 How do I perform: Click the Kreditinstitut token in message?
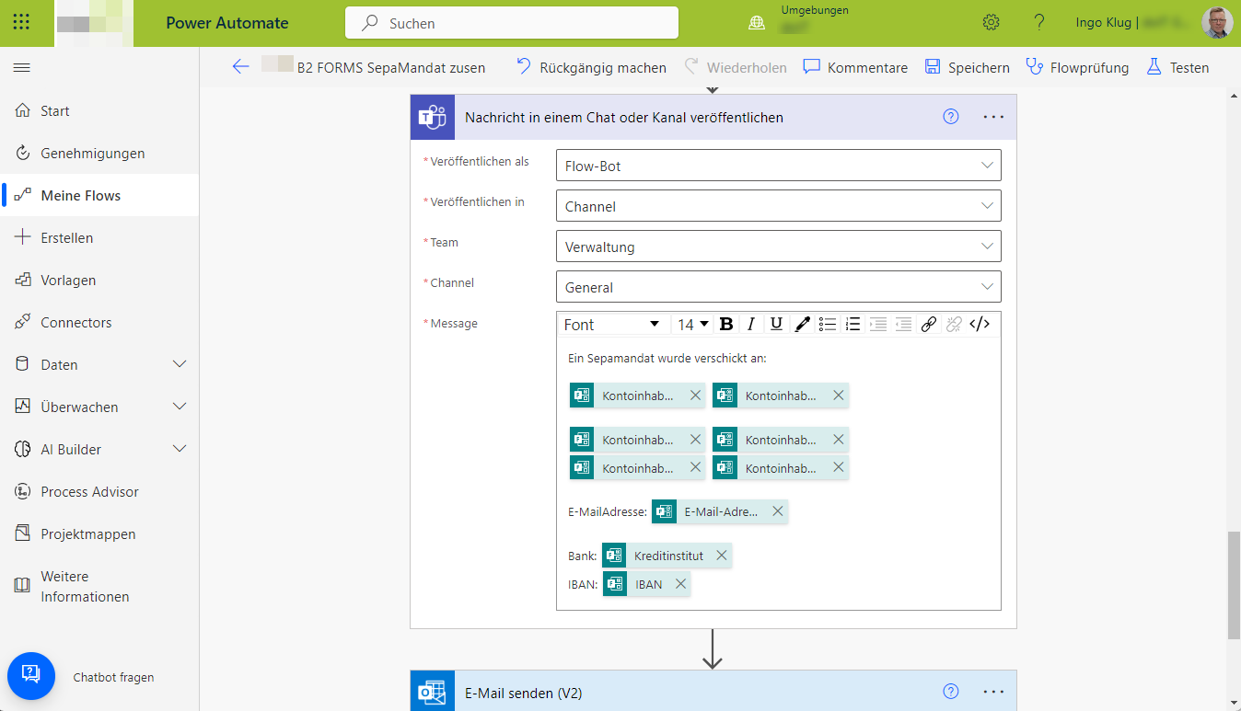[x=668, y=556]
